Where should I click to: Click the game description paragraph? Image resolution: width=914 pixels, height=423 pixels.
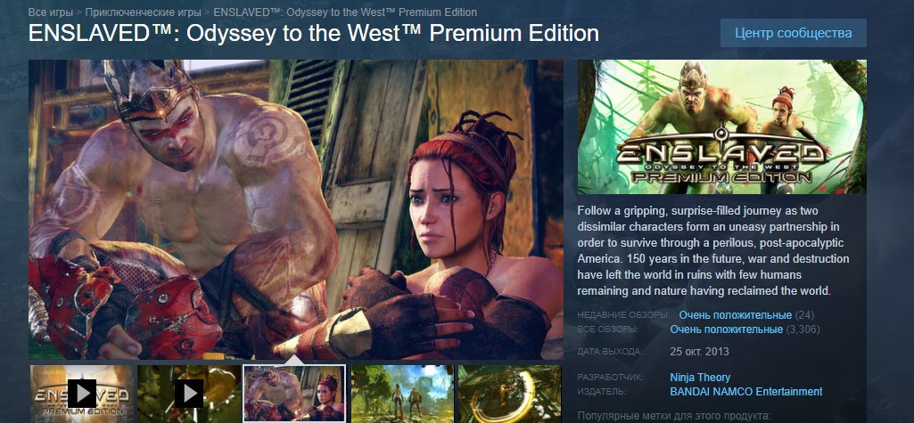click(x=713, y=250)
